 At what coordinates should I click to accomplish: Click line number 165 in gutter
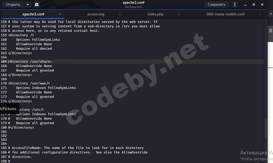tap(4, 62)
